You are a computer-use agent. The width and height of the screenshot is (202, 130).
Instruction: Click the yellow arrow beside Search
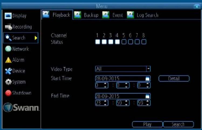(36, 38)
